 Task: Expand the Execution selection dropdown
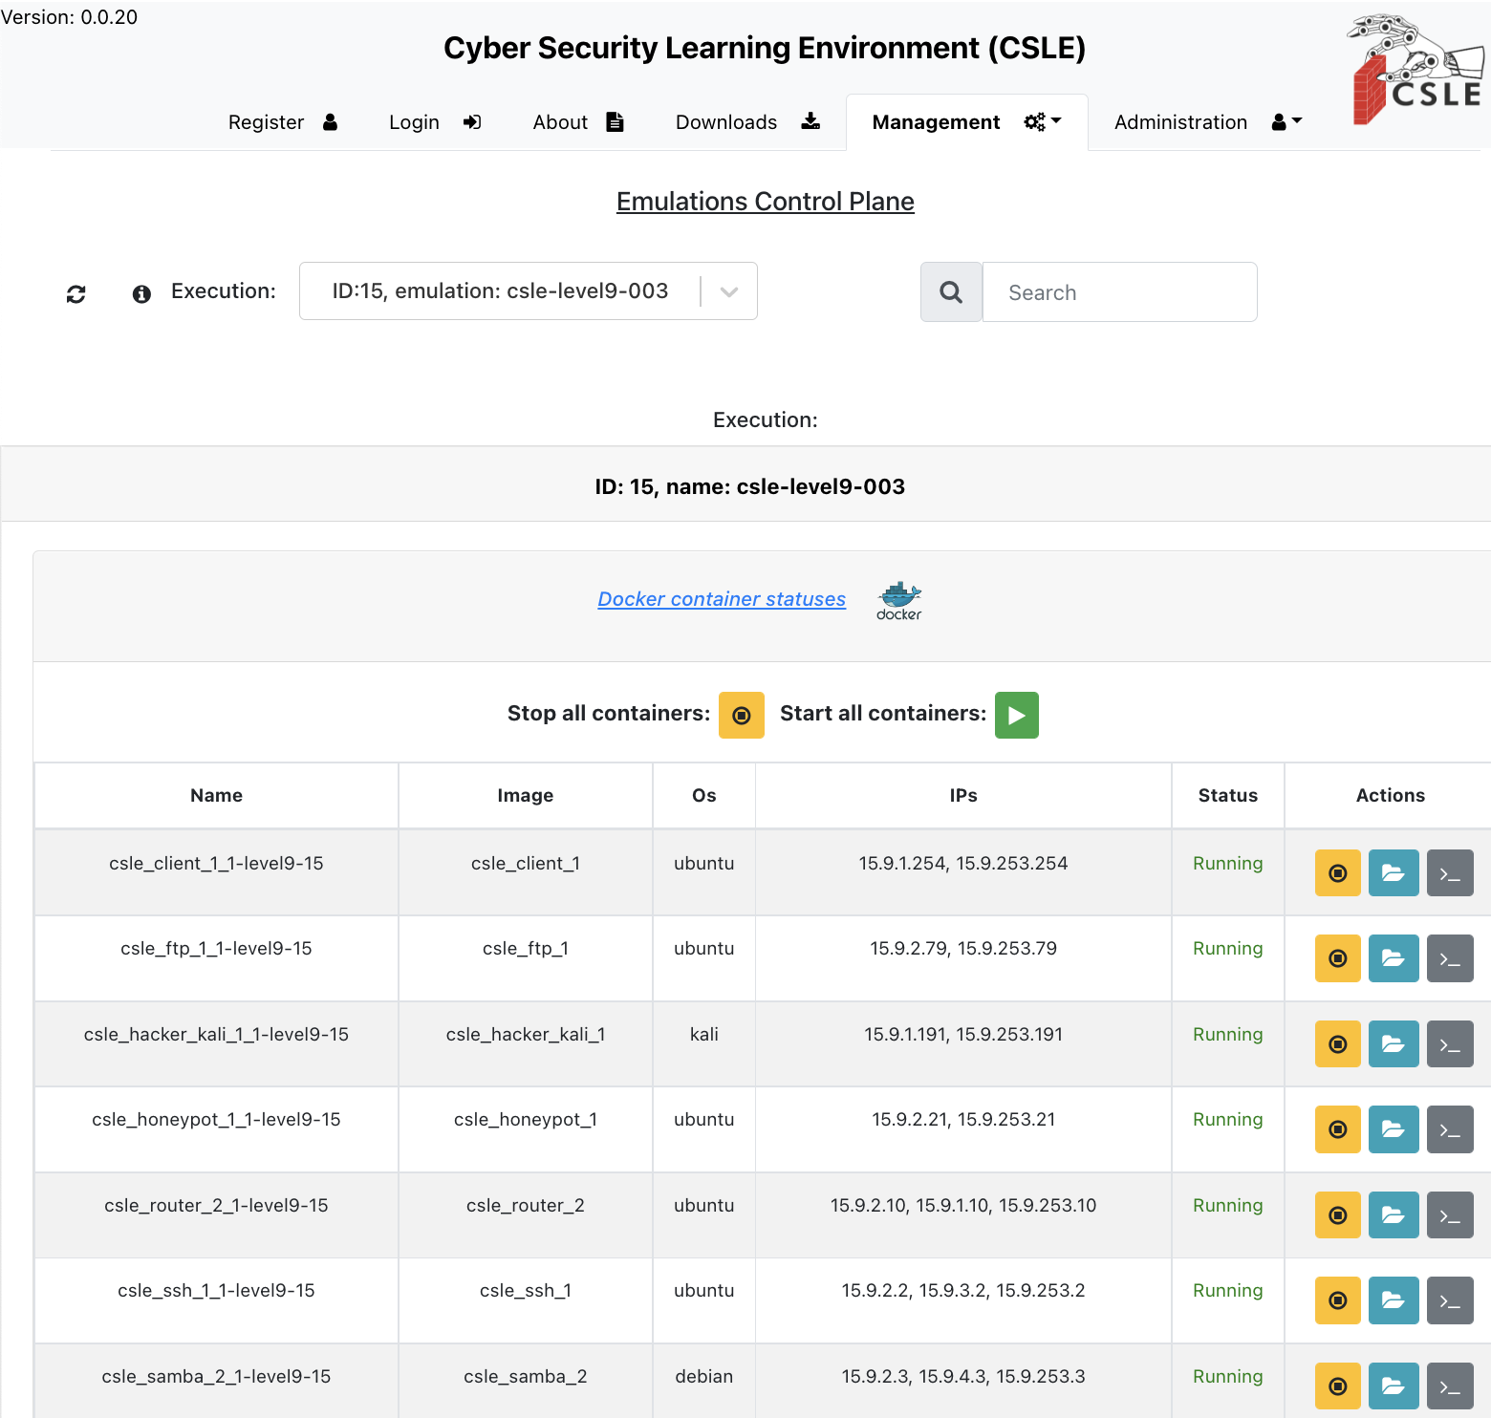[728, 291]
